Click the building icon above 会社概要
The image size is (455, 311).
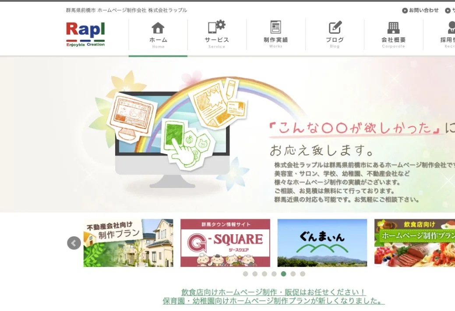(394, 28)
